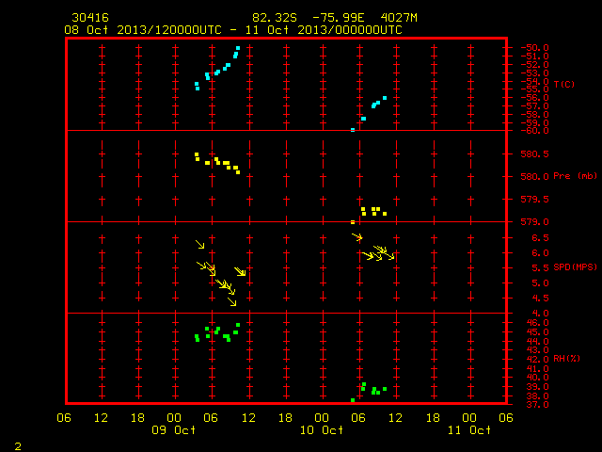Select the SPD(MPS) wind speed label
This screenshot has height=452, width=602.
click(x=575, y=266)
